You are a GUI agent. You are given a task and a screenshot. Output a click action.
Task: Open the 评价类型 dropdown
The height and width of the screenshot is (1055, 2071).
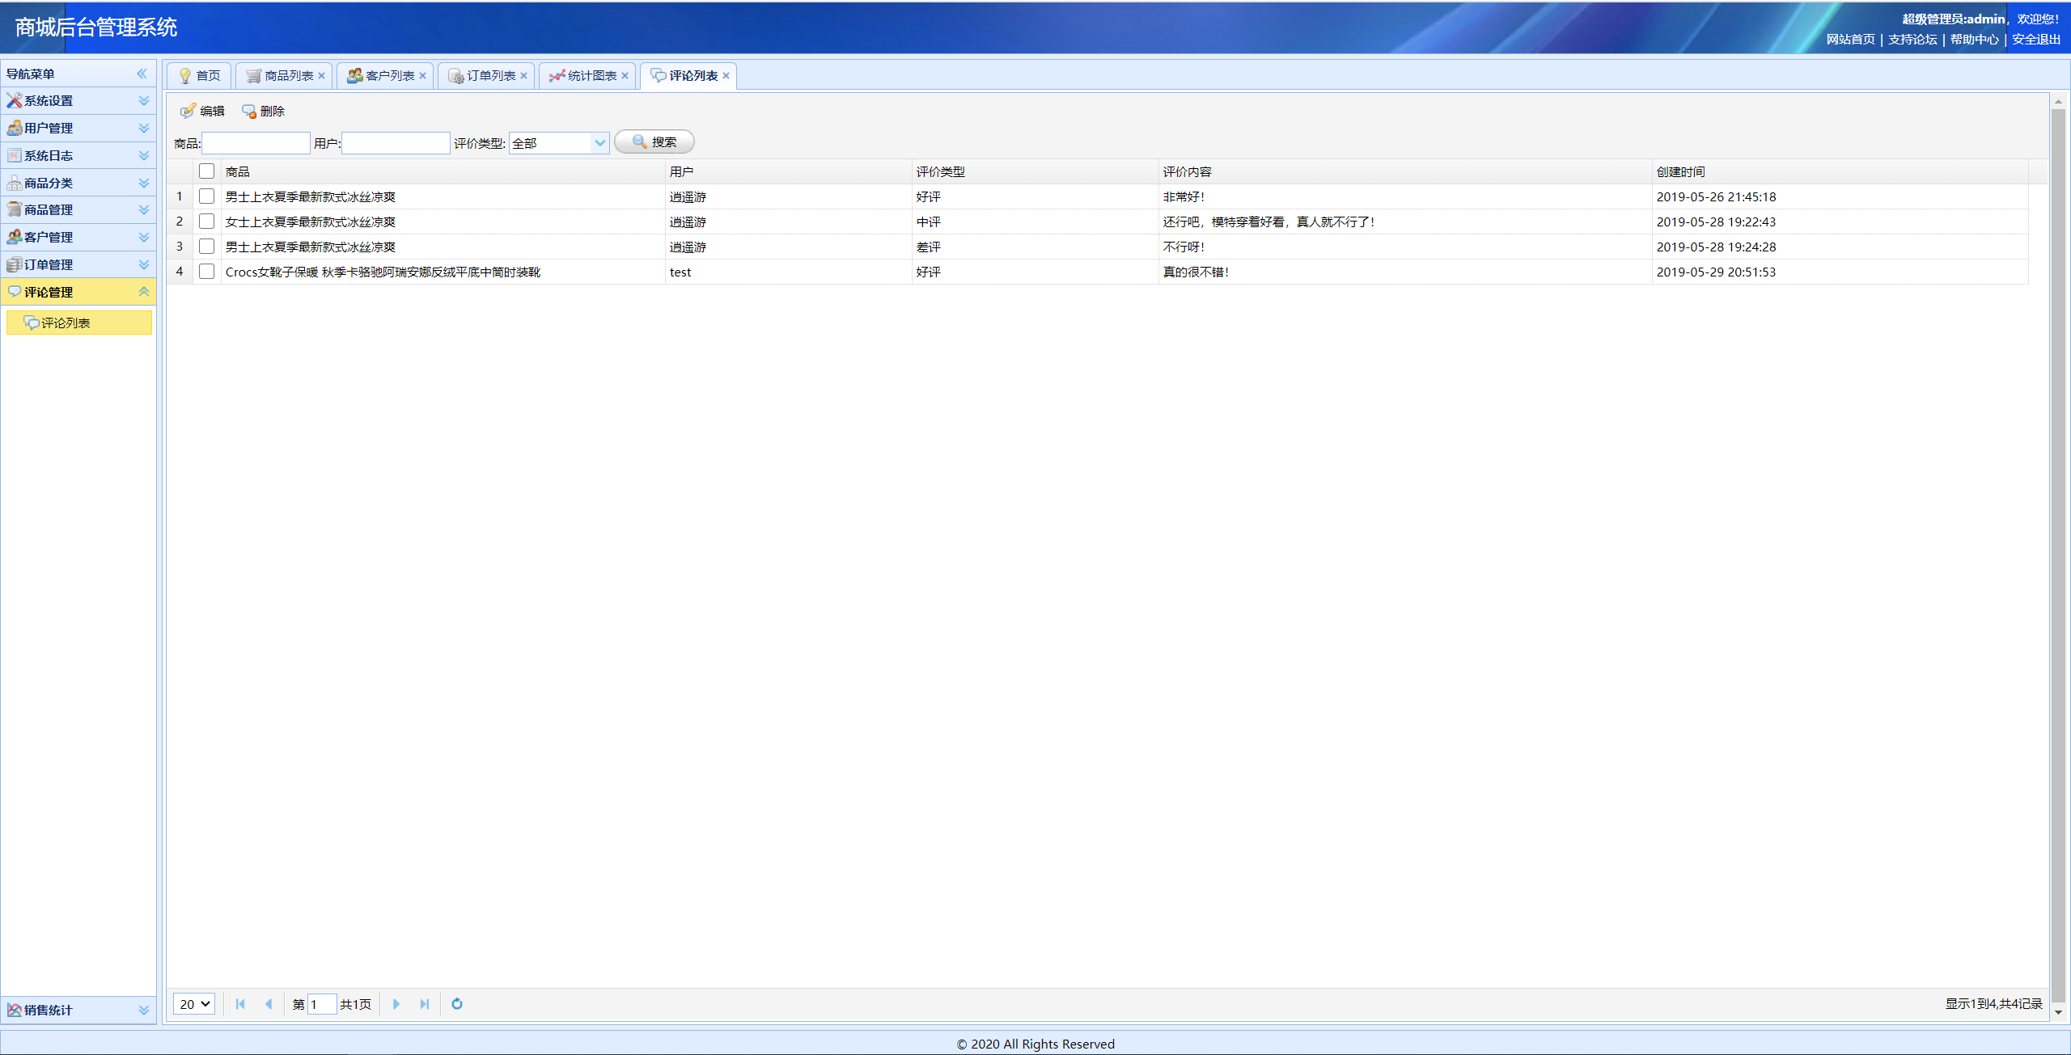point(599,143)
